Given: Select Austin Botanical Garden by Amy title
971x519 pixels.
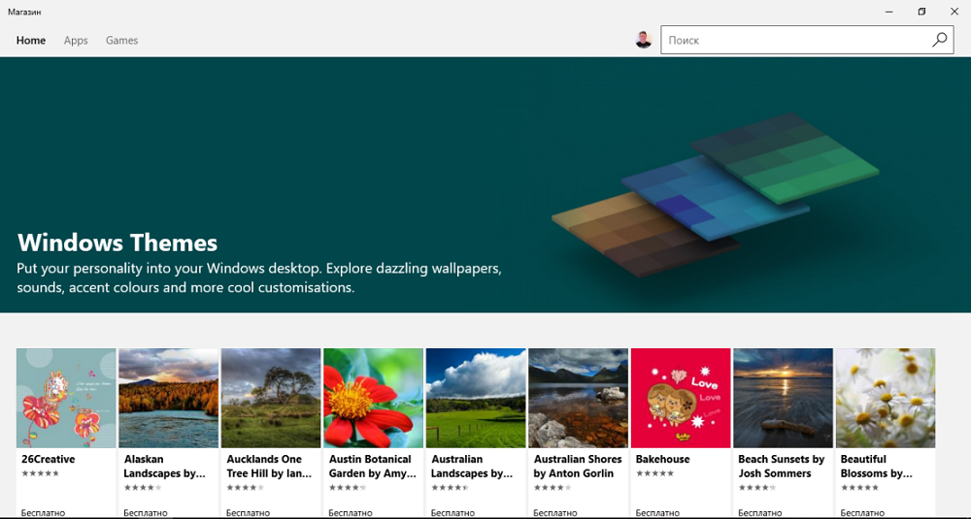Looking at the screenshot, I should tap(372, 466).
